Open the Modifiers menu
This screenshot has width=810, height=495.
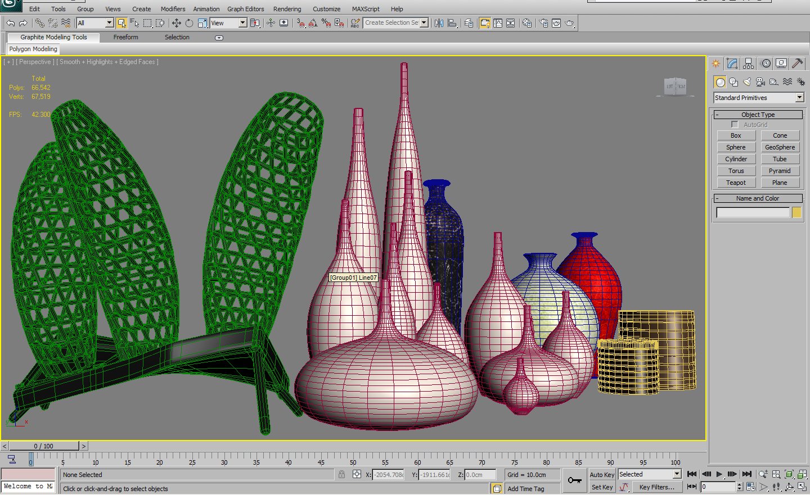(x=173, y=8)
